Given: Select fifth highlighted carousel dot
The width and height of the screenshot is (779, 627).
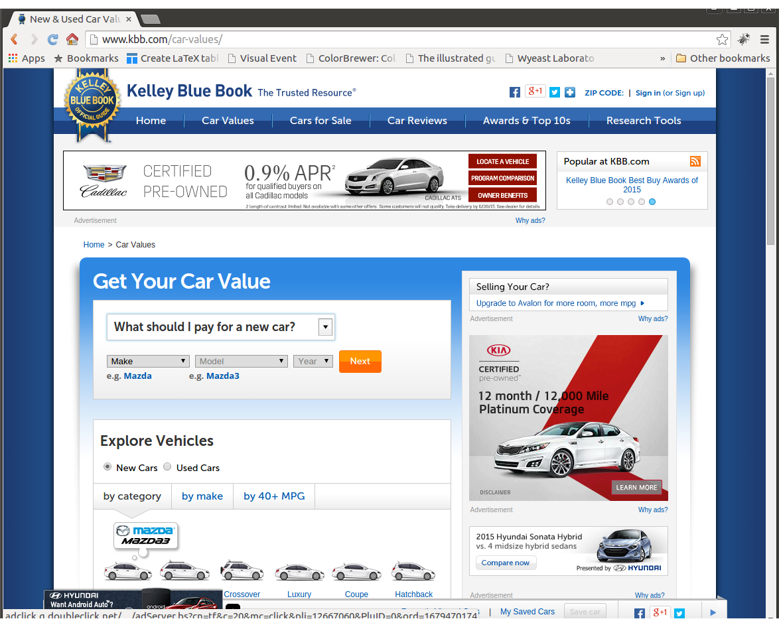Looking at the screenshot, I should [x=652, y=202].
